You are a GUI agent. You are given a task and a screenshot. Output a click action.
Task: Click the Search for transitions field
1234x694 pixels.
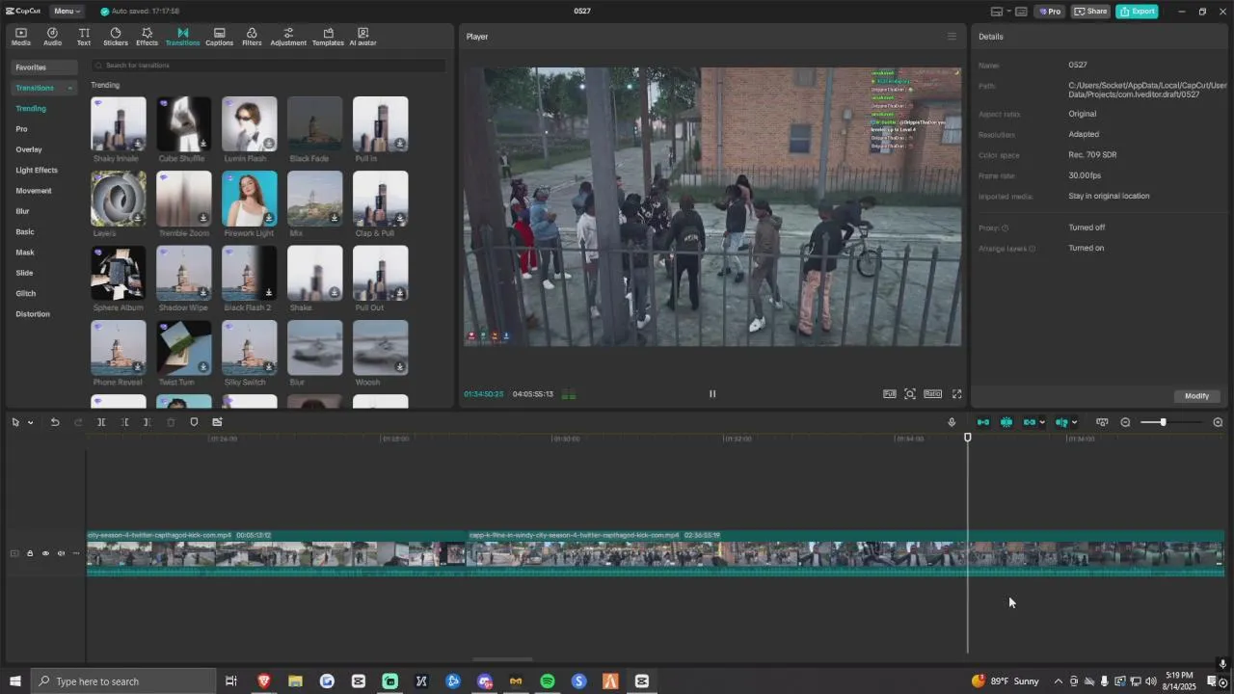pos(269,66)
